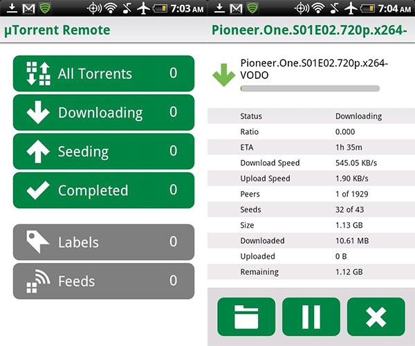Tap the GPS location icon in right status bar

click(x=302, y=8)
